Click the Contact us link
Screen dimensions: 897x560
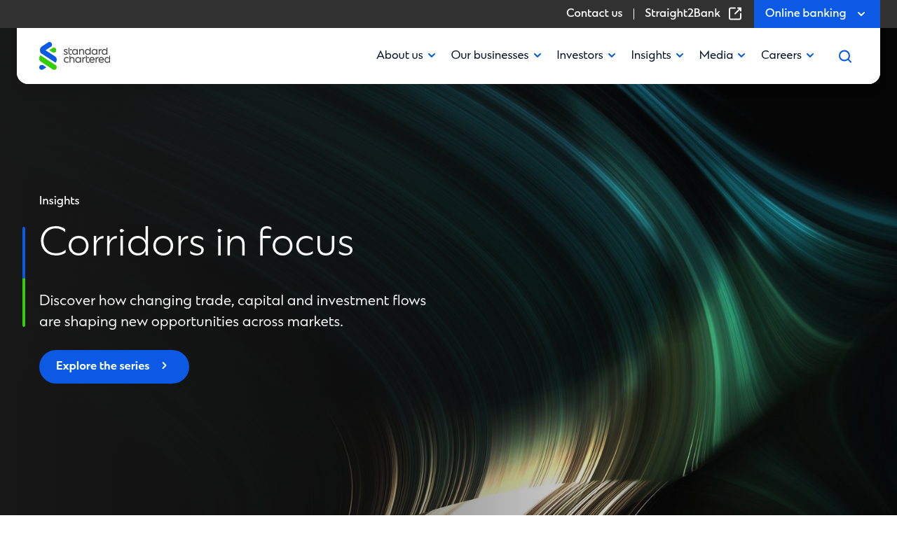(x=594, y=13)
